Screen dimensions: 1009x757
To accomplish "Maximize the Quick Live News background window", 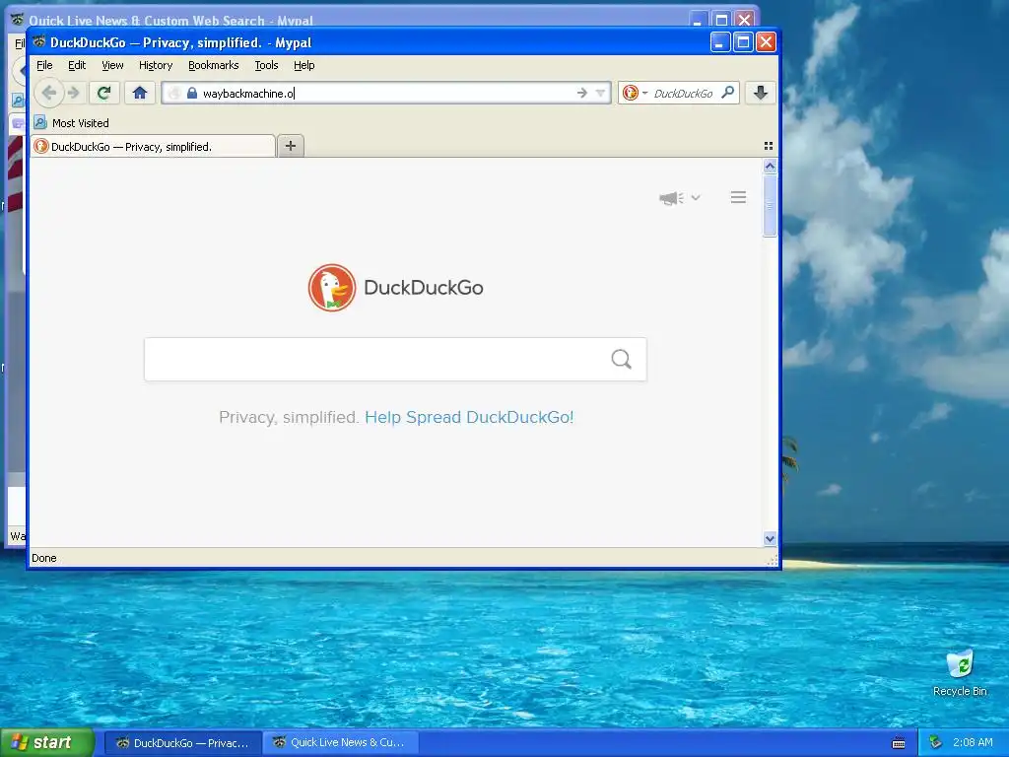I will coord(721,20).
